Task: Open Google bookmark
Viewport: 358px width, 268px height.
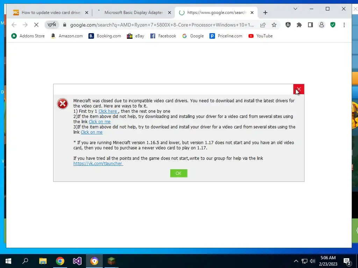Action: 193,36
